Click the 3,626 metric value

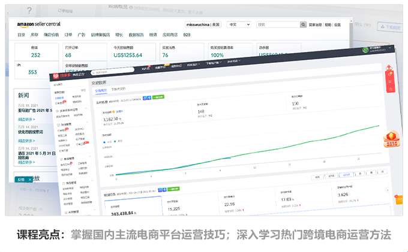[x=343, y=195]
